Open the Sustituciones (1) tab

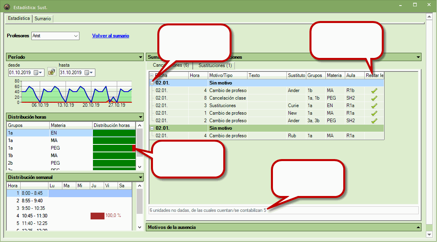coord(215,65)
